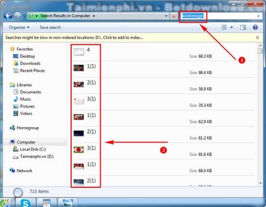Click the Pictures library icon

coord(15,106)
